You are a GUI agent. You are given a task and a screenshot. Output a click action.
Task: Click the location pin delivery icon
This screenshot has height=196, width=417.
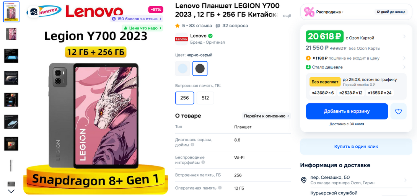303,180
